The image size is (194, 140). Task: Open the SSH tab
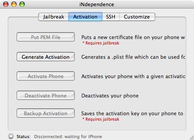click(111, 17)
